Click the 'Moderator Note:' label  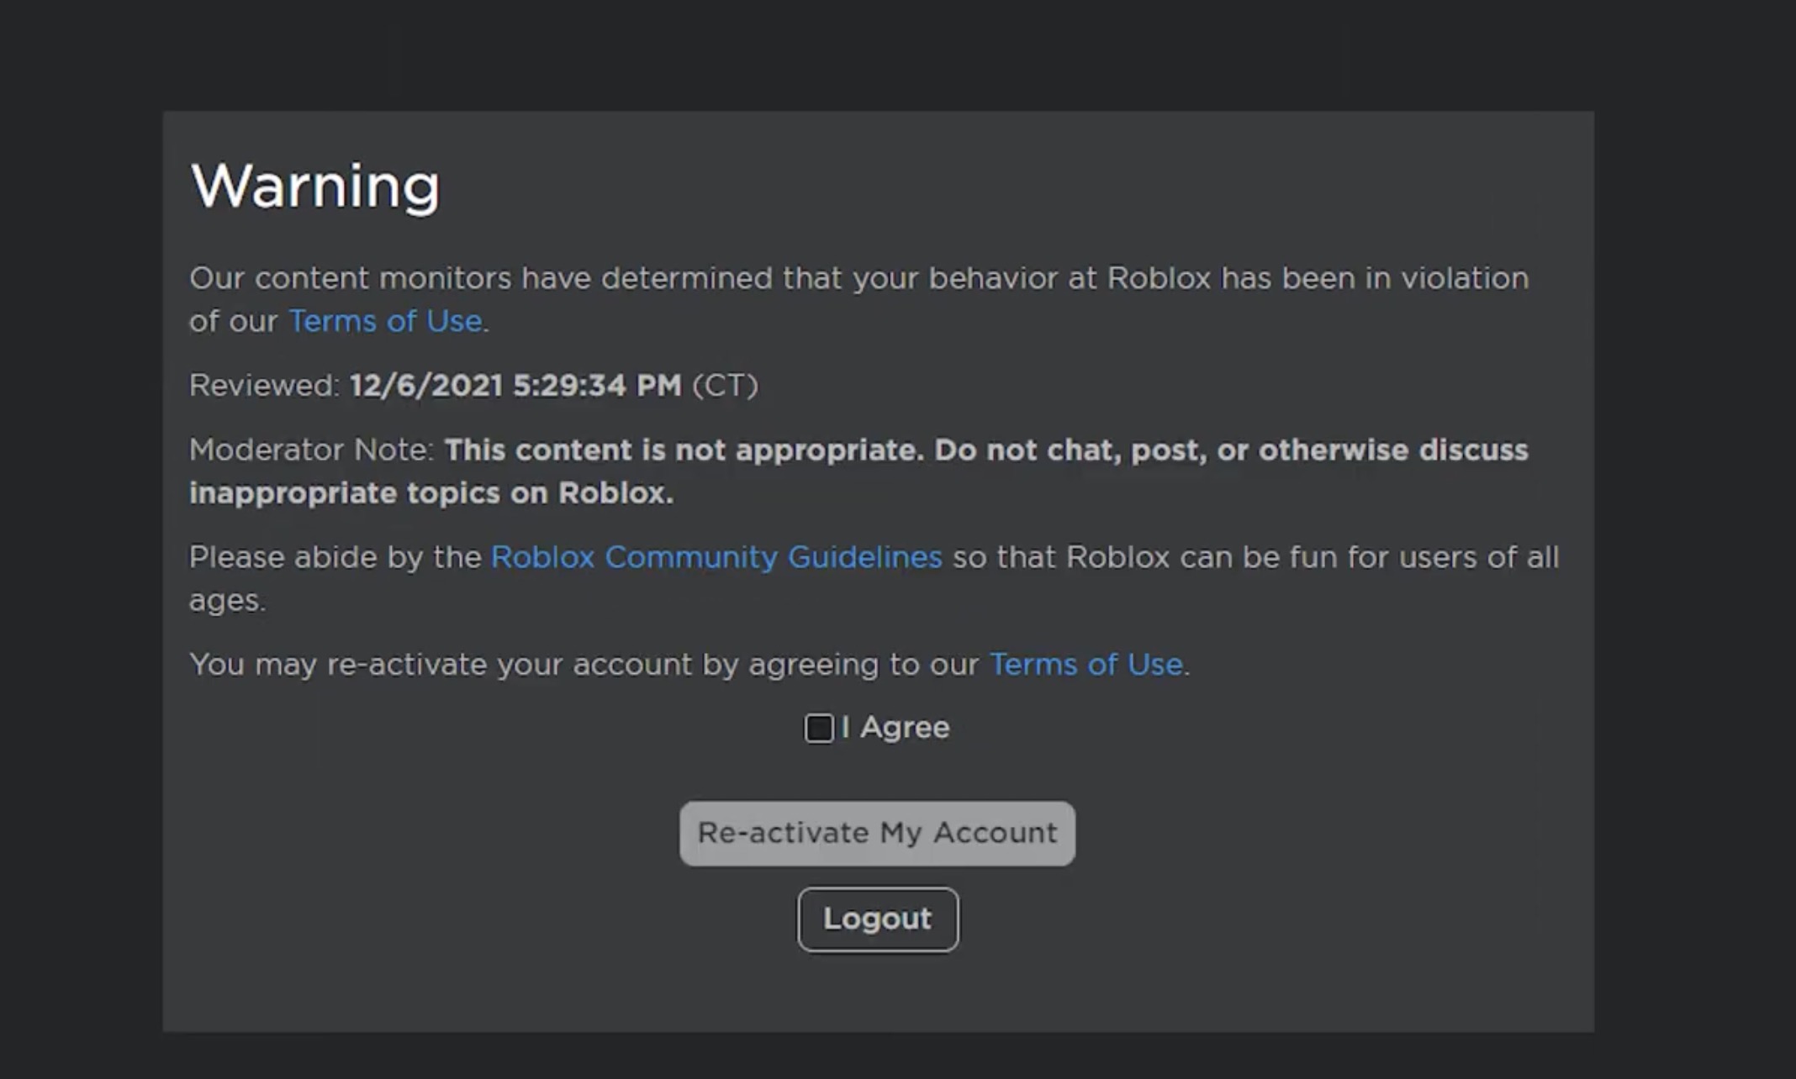pyautogui.click(x=311, y=450)
